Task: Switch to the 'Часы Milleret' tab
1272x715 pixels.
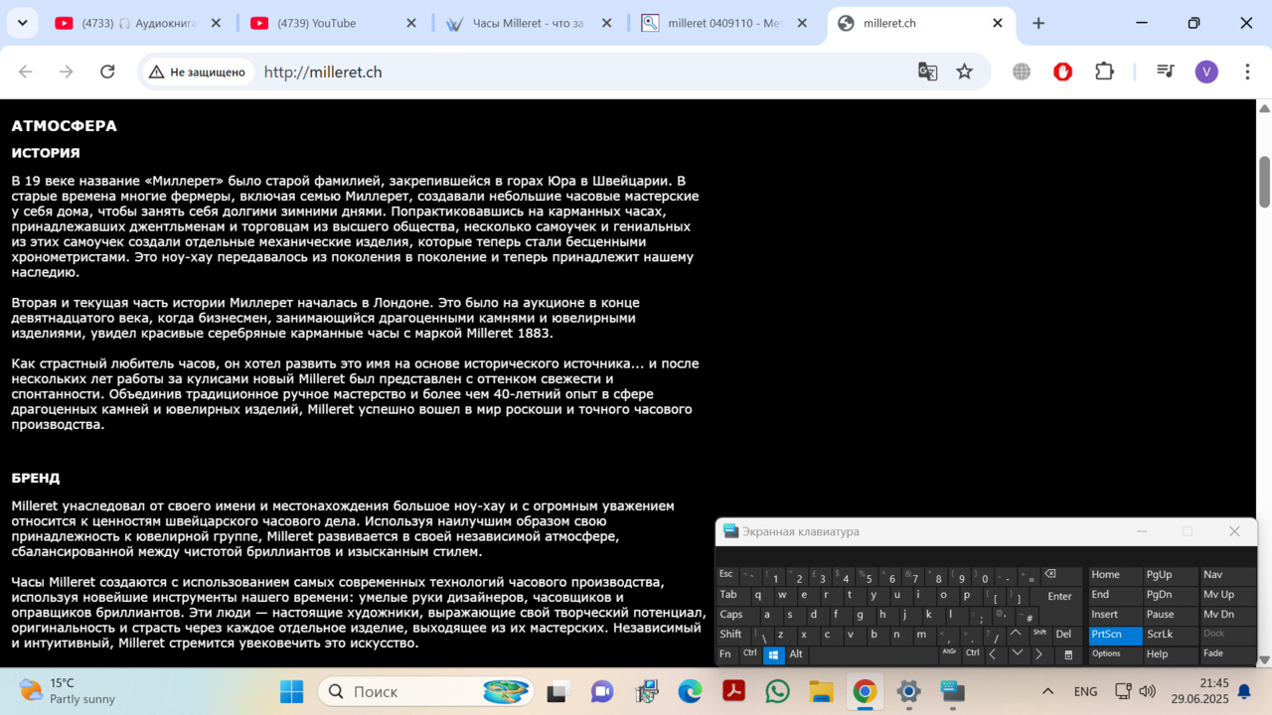Action: pos(527,23)
